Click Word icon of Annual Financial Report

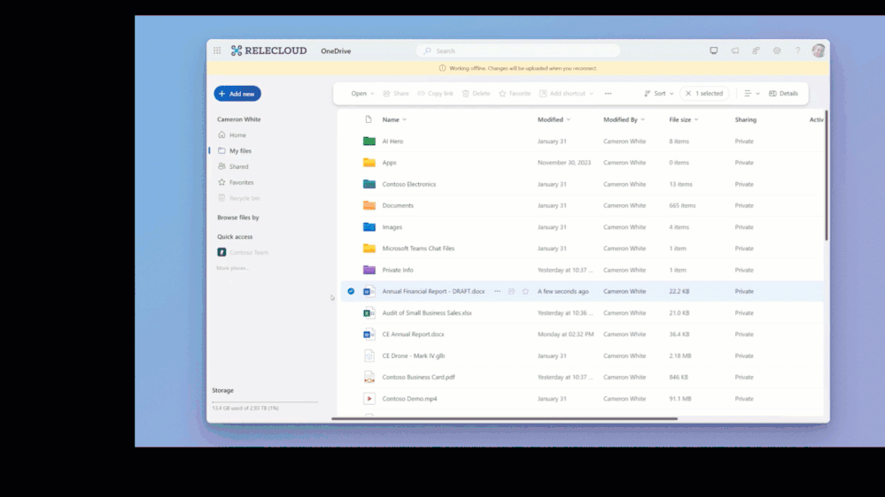pos(369,291)
